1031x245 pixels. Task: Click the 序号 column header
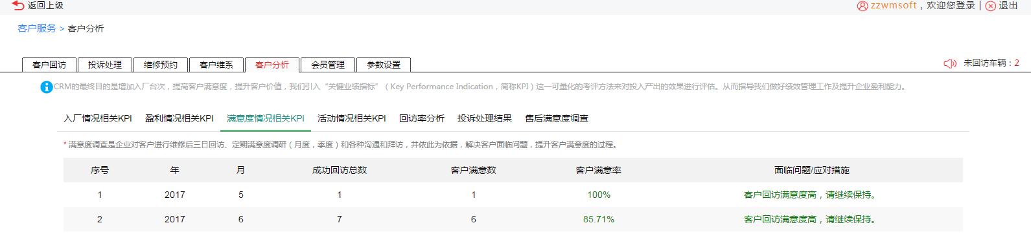pos(100,170)
